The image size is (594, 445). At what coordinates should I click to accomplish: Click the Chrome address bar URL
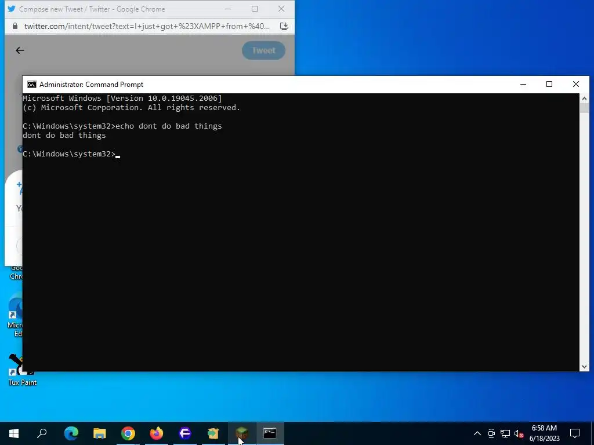[147, 26]
